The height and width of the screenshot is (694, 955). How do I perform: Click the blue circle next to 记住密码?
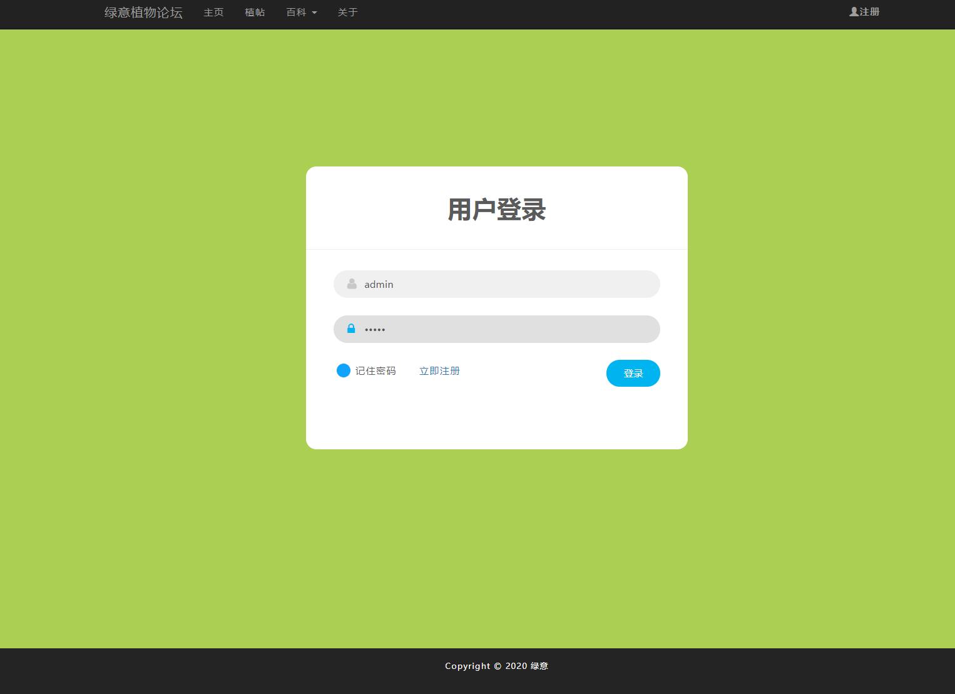point(343,370)
